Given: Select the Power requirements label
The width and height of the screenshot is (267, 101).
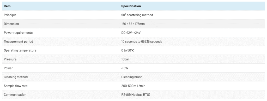Looking at the screenshot, I should [x=18, y=33].
